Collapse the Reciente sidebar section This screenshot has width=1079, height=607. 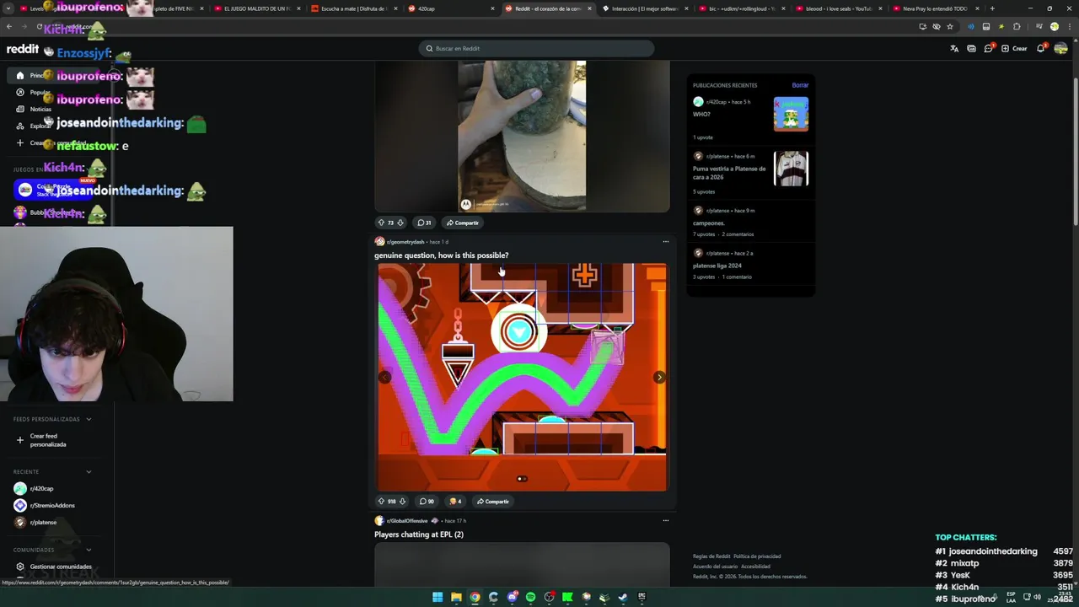[x=89, y=471]
